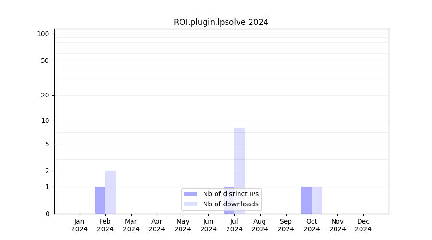Click the 20 y-axis tick label
The image size is (432, 240).
[x=45, y=95]
